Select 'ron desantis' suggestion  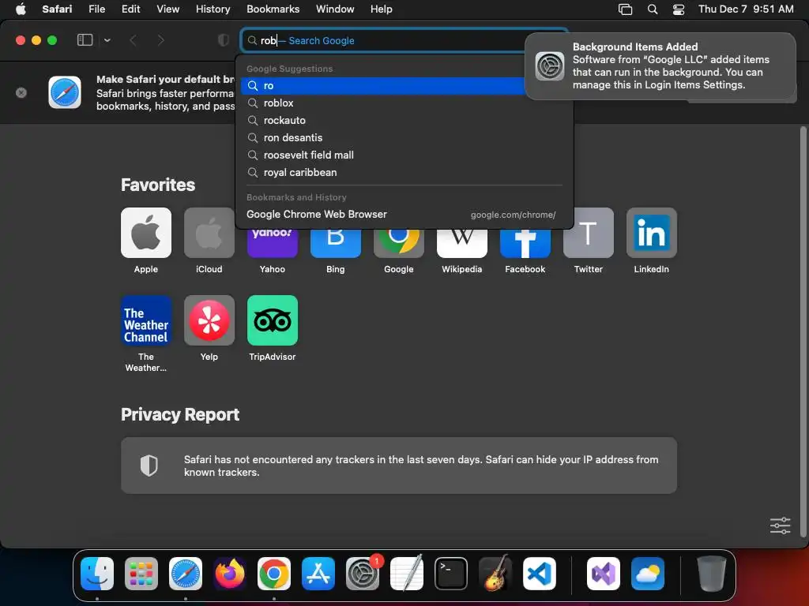pos(404,137)
